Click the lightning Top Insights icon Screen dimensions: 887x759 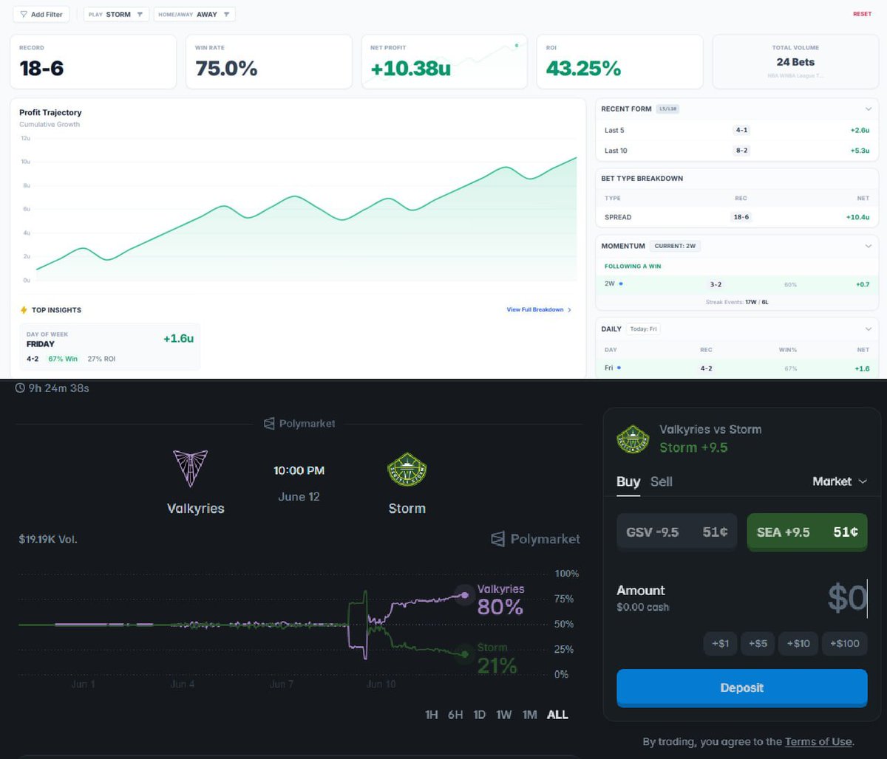(24, 310)
